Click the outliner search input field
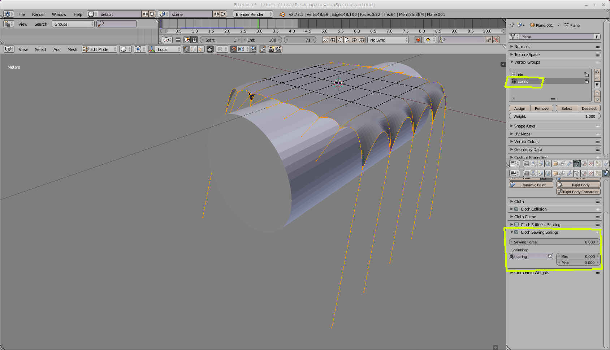 coord(117,24)
